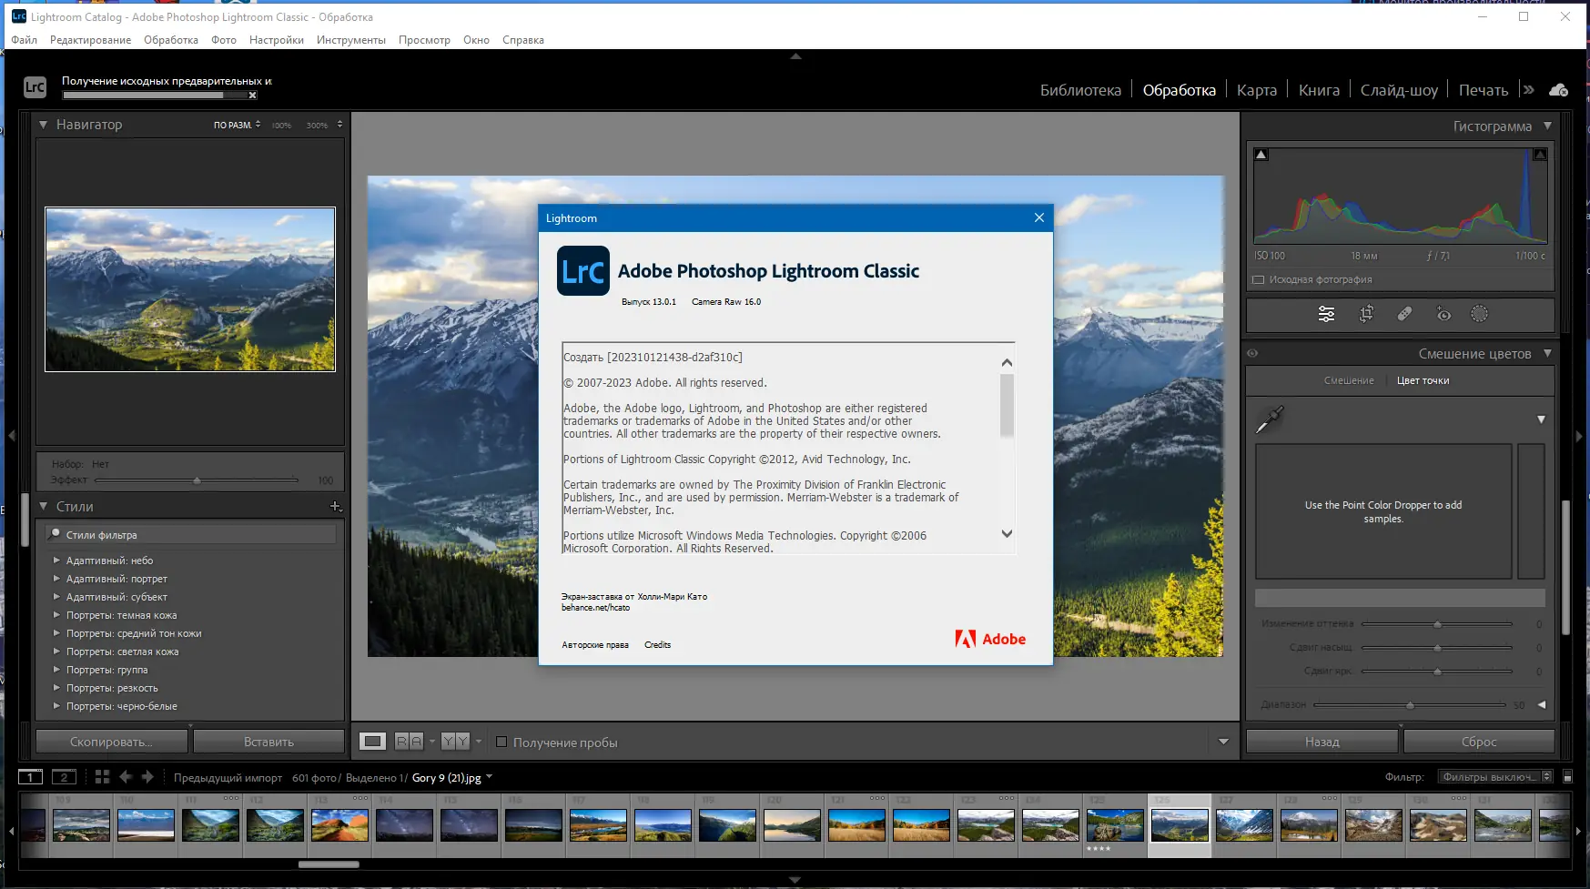This screenshot has height=889, width=1590.
Task: Cancel the preview-fetching progress task
Action: (x=253, y=95)
